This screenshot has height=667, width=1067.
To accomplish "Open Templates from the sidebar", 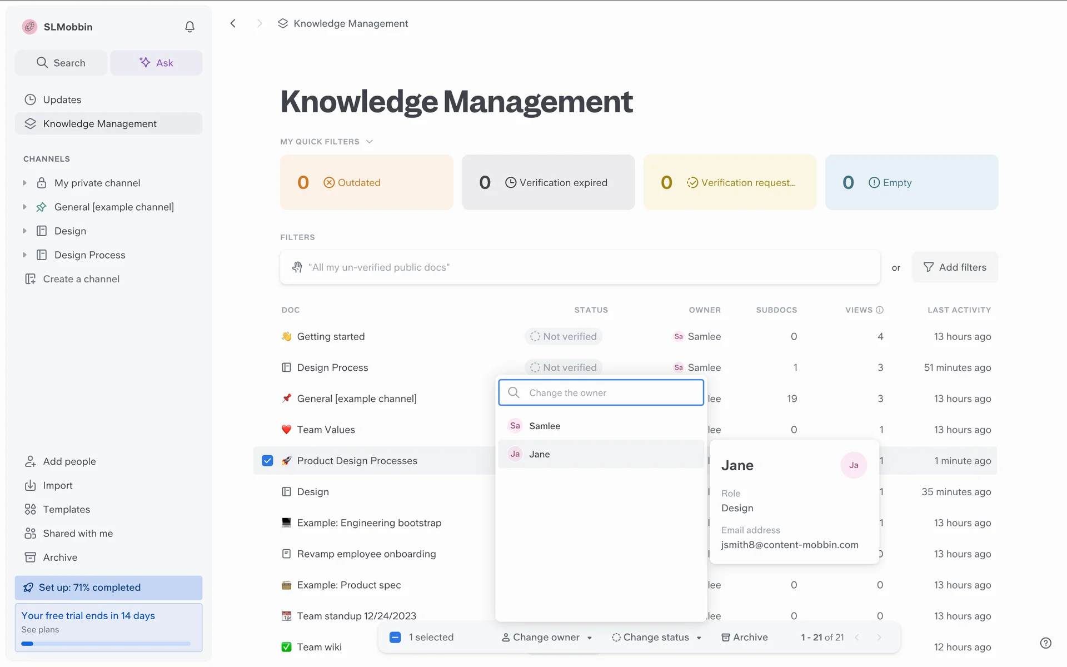I will [x=66, y=509].
